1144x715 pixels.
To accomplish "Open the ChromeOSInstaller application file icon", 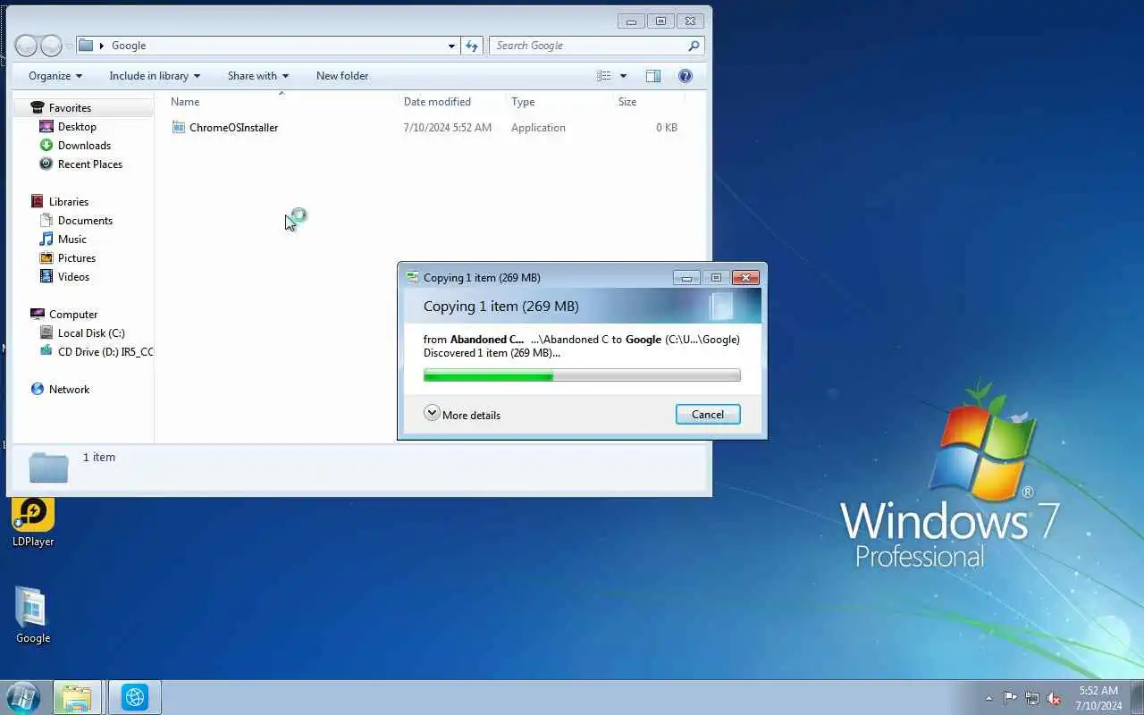I will point(179,128).
